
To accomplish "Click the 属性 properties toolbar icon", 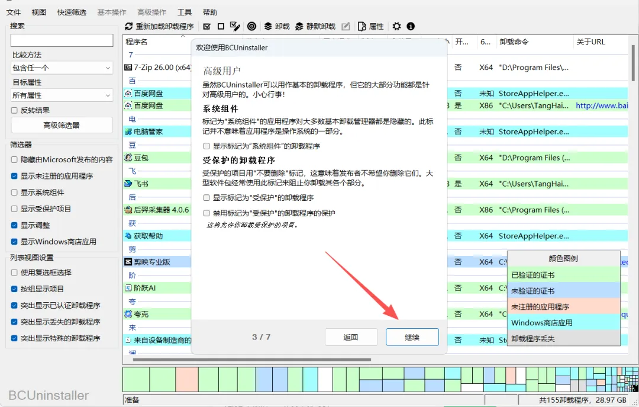I will (x=362, y=26).
